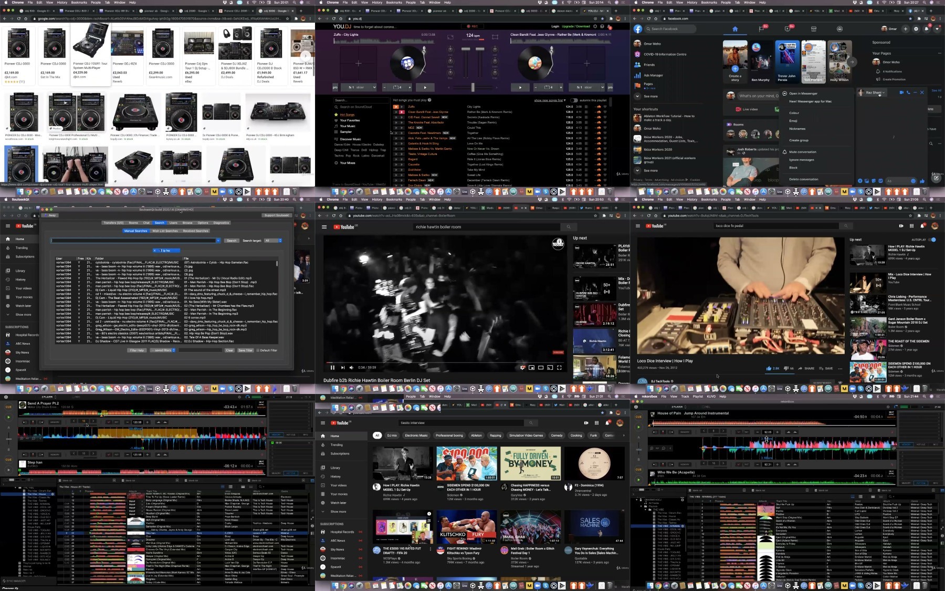This screenshot has height=591, width=945.
Task: Choose Delete conversation in chat menu
Action: [804, 179]
